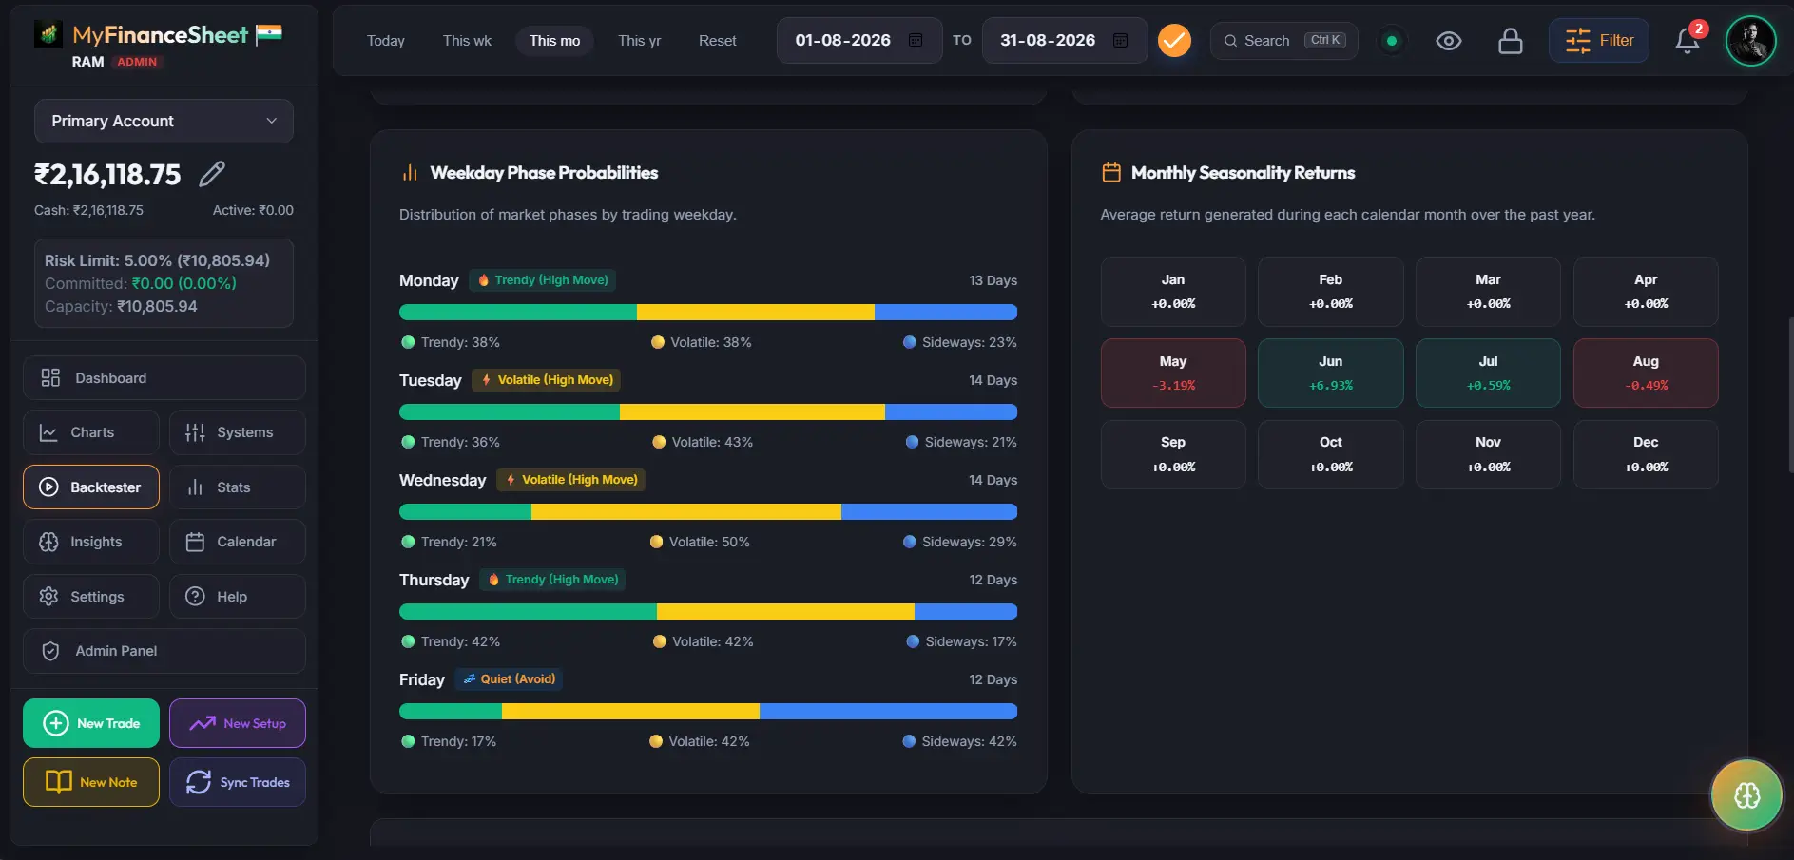This screenshot has height=860, width=1794.
Task: Open the Help page
Action: 238,597
